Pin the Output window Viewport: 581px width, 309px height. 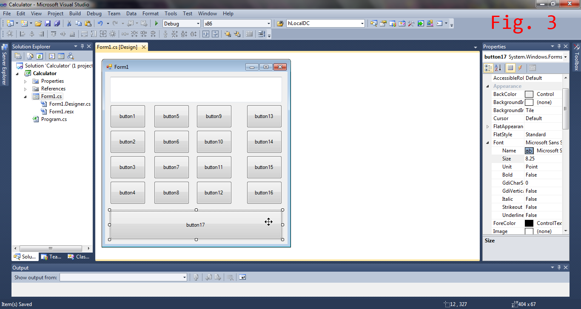click(x=559, y=267)
